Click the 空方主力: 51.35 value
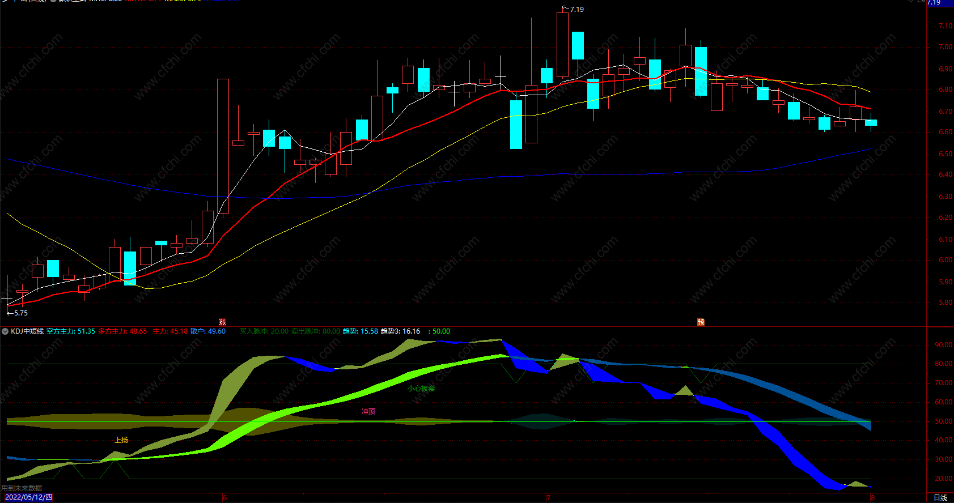Viewport: 954px width, 503px height. pyautogui.click(x=71, y=331)
